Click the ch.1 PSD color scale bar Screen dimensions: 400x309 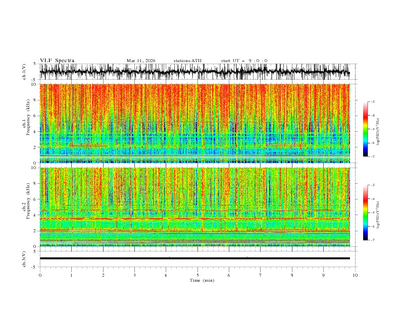(x=365, y=129)
